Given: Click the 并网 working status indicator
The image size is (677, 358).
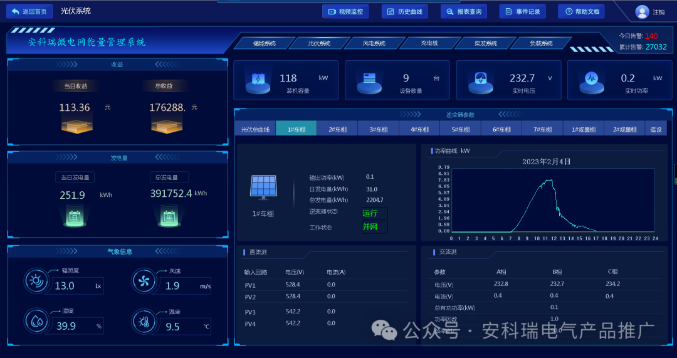Looking at the screenshot, I should coord(374,227).
